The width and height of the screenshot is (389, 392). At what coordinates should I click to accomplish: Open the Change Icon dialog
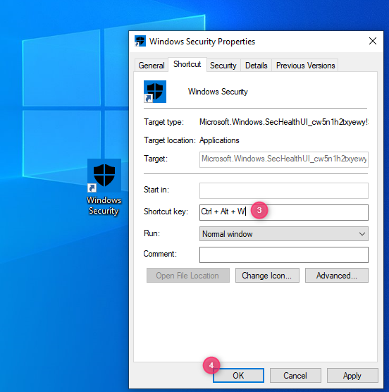tap(267, 276)
